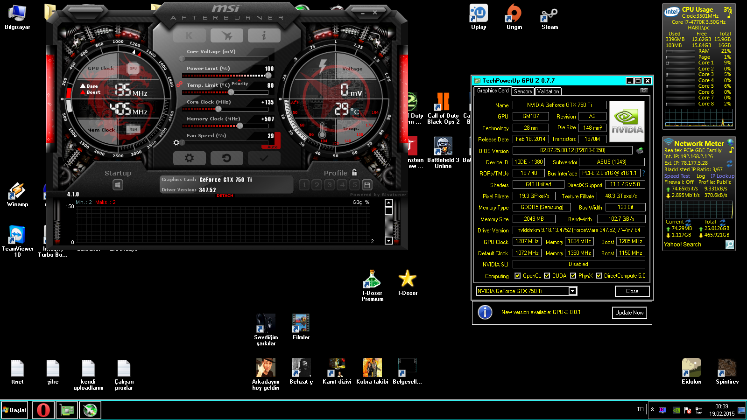Open IP Lookup link in Network Meter

click(722, 176)
